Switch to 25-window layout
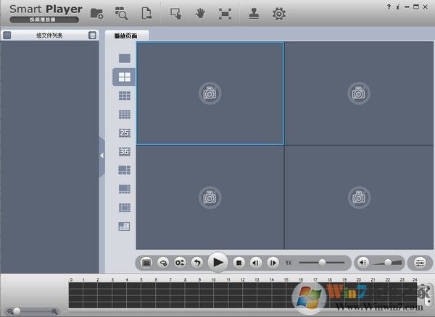This screenshot has width=435, height=317. (x=124, y=132)
